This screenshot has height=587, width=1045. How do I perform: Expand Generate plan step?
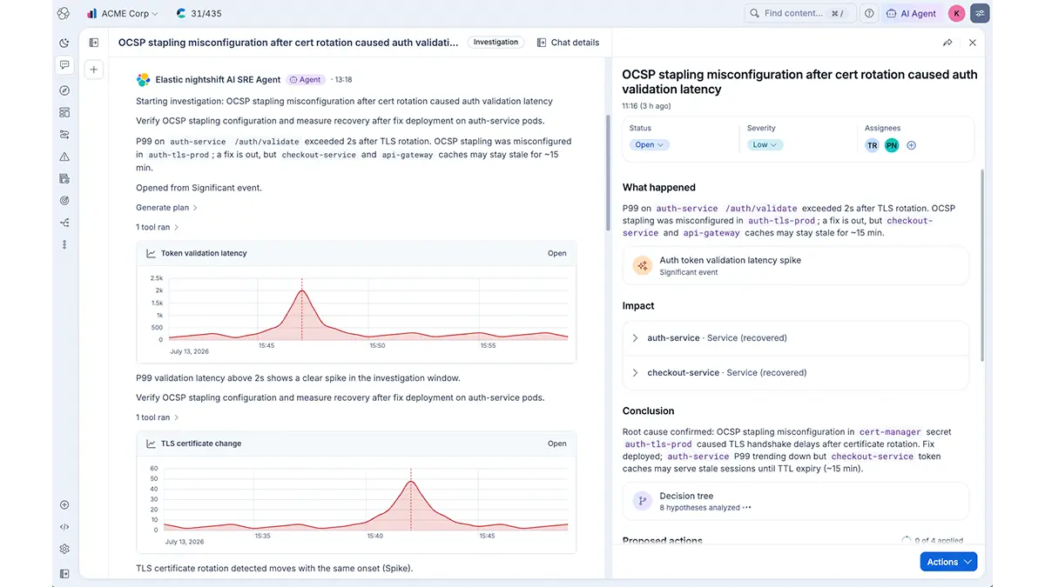(166, 208)
